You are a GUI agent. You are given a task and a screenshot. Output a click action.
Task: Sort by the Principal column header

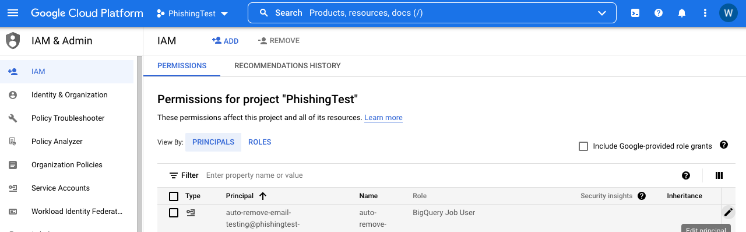(x=240, y=196)
